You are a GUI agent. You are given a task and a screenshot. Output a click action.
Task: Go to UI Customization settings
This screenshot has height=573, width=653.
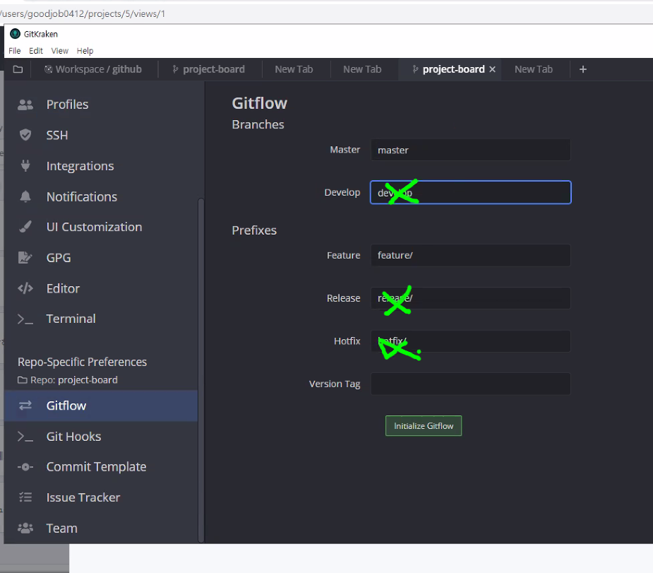point(101,227)
